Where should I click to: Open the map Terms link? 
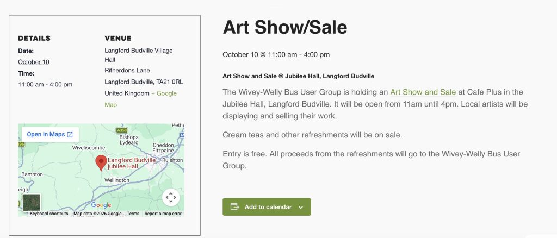click(133, 214)
